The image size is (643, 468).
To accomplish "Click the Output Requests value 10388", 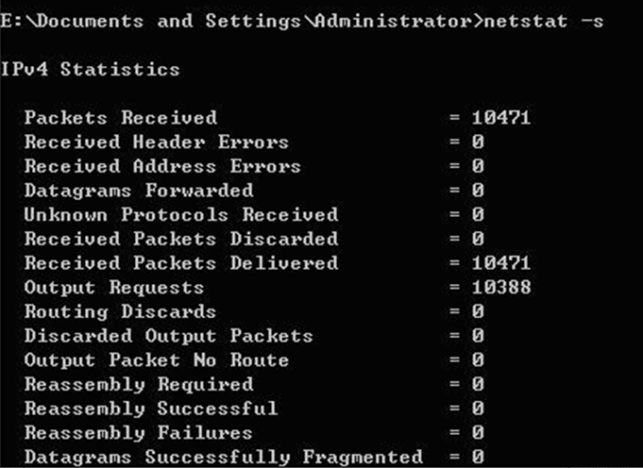I will pos(501,287).
